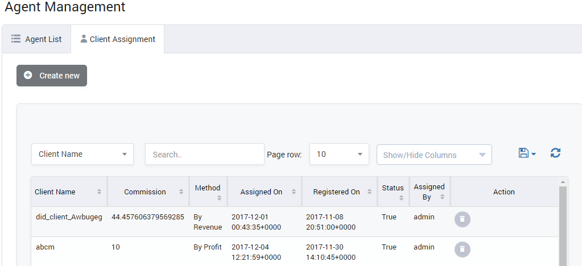Image resolution: width=582 pixels, height=266 pixels.
Task: Click in the Search text field
Action: click(205, 154)
